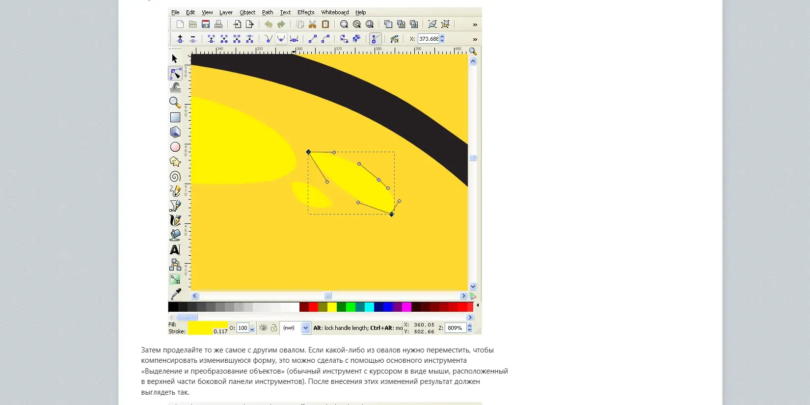Pick the magenta palette swatch
The image size is (810, 405).
point(406,307)
